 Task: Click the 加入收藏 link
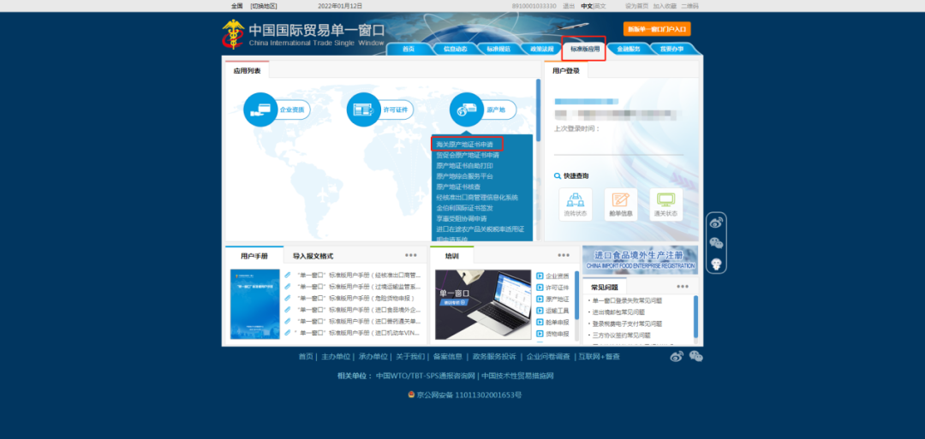[x=665, y=6]
